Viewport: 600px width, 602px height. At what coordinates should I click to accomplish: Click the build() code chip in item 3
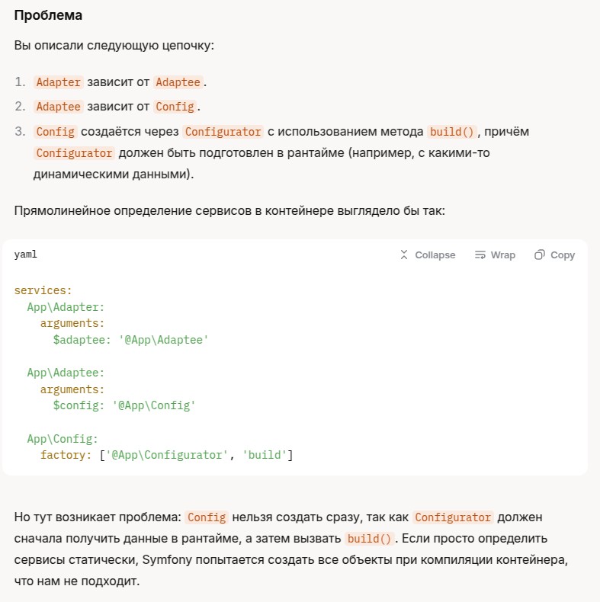(x=452, y=131)
